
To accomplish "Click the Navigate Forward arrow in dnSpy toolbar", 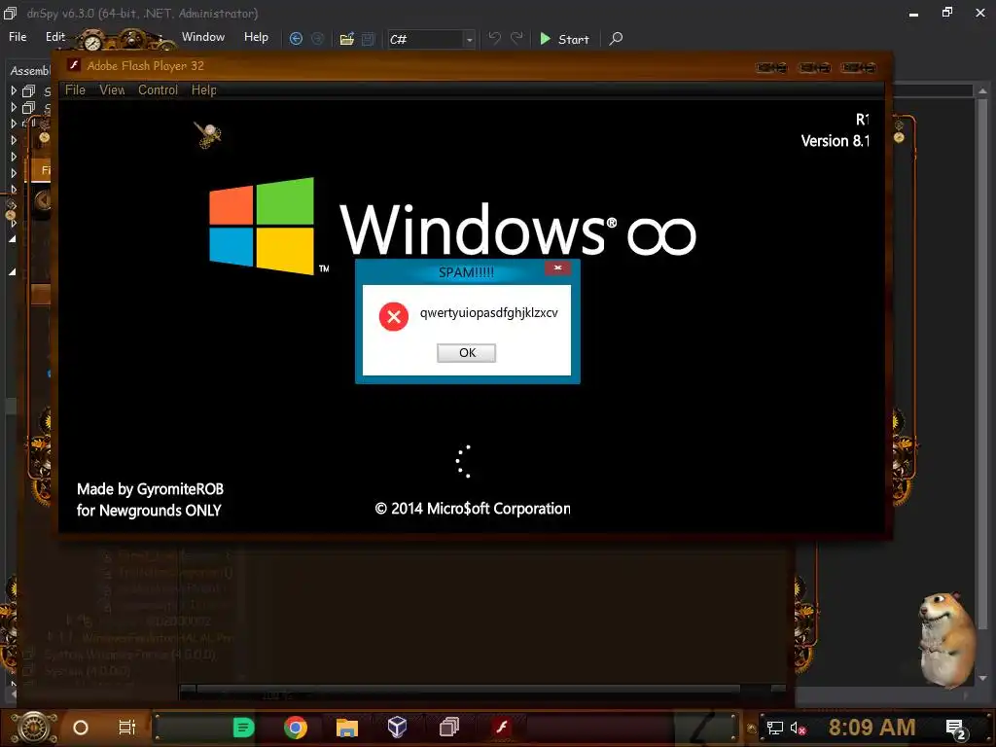I will (x=318, y=39).
